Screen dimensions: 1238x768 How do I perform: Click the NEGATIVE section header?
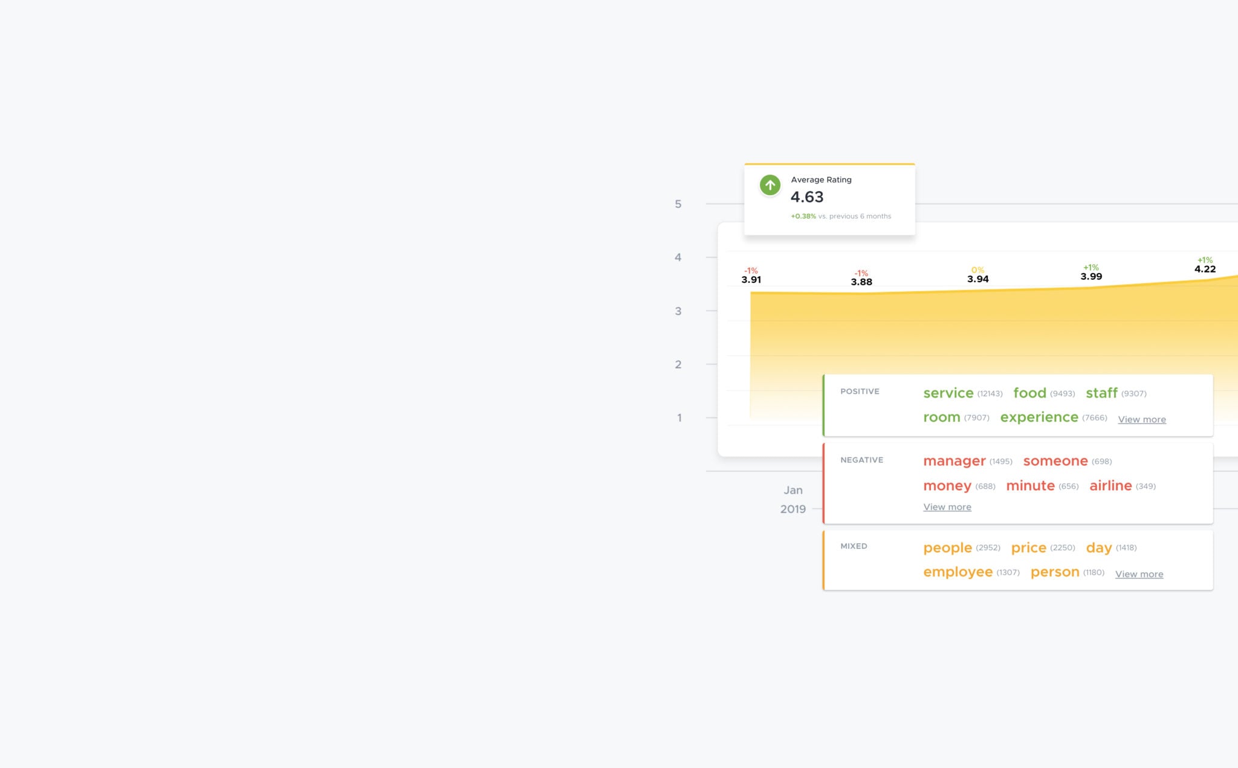pos(861,460)
